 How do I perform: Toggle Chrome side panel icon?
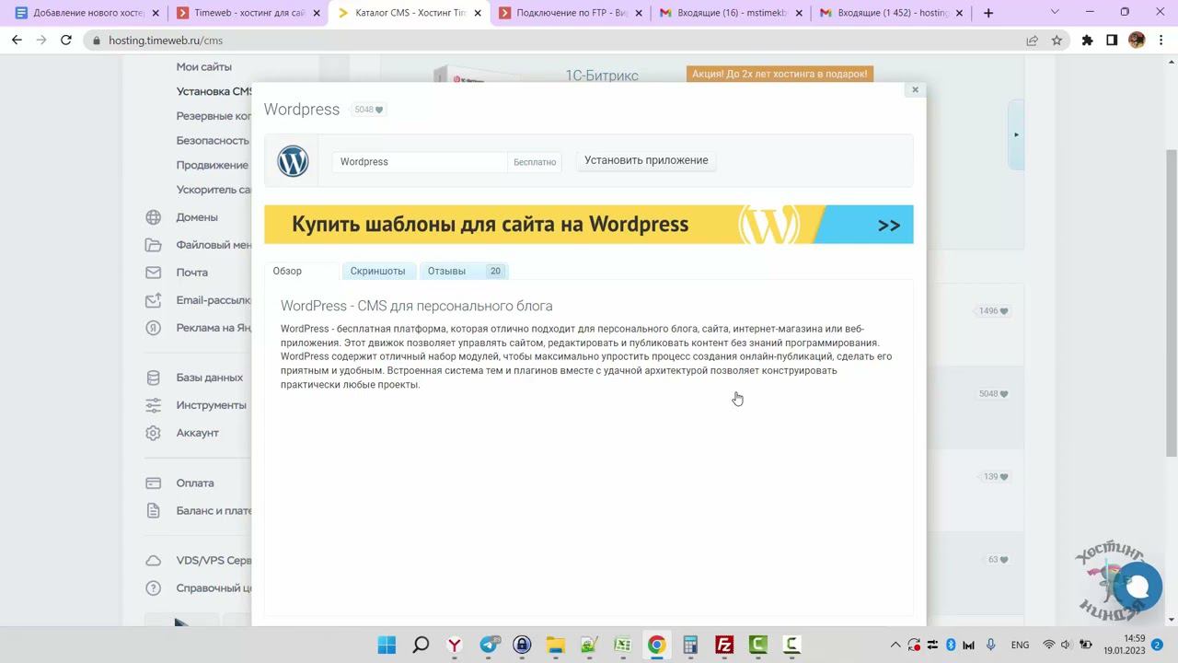coord(1112,41)
